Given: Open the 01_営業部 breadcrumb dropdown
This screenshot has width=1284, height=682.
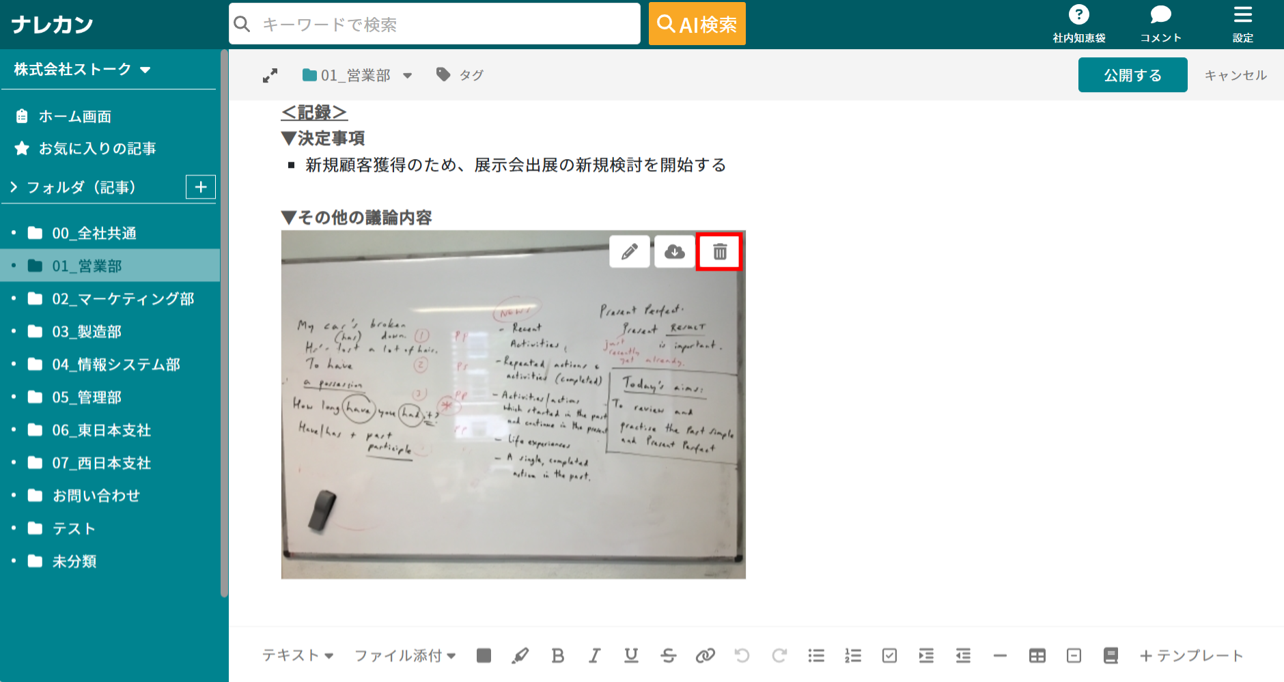Looking at the screenshot, I should 408,75.
